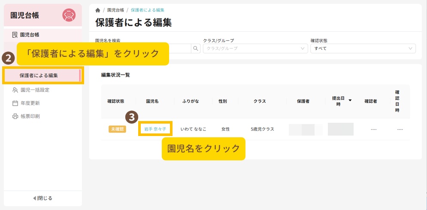Click the 園児台帳 document icon in sidebar

tap(15, 35)
